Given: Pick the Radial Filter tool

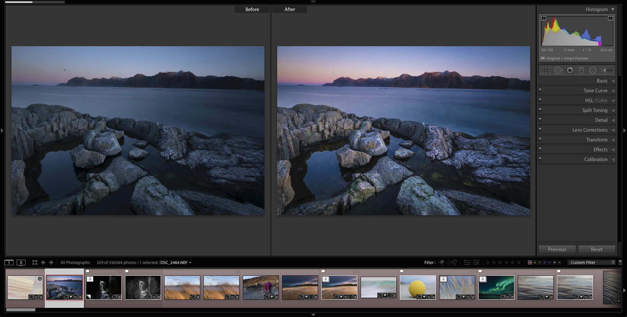Looking at the screenshot, I should pyautogui.click(x=593, y=70).
